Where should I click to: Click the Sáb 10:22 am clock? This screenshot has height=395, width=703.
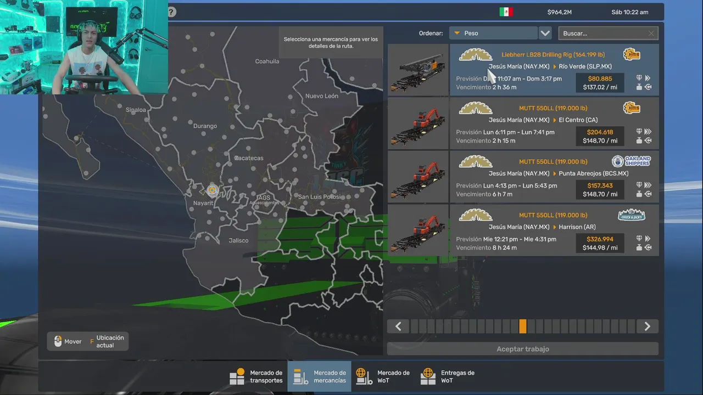click(630, 12)
